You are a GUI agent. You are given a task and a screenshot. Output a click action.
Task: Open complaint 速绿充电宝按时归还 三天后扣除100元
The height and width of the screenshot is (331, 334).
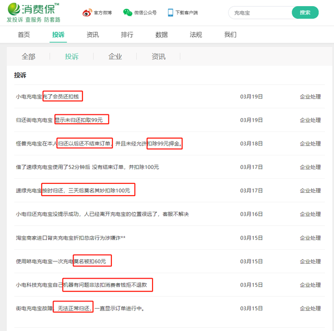point(73,191)
